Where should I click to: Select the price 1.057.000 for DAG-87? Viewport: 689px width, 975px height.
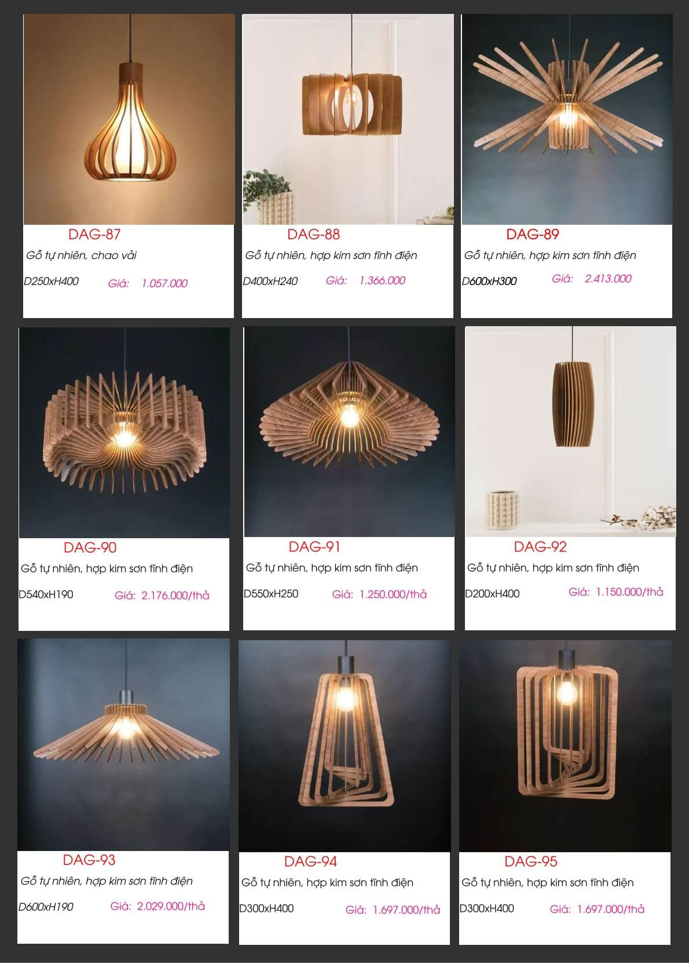165,283
